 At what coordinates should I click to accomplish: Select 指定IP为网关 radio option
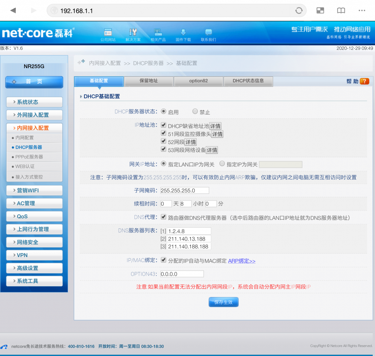[222, 164]
